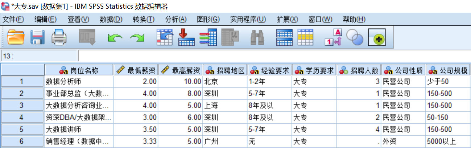Click the '销售经理（数据中…' cell

(x=79, y=141)
